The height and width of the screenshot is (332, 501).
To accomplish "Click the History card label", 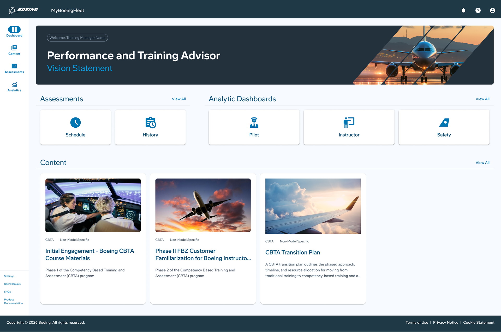I will pos(151,135).
